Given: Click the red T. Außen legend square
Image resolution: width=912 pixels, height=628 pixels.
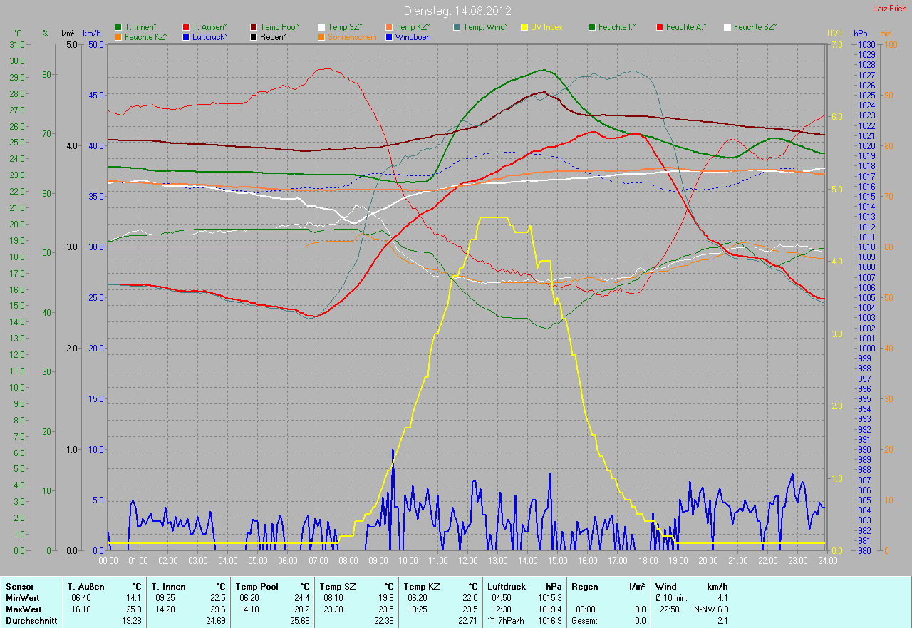Looking at the screenshot, I should [186, 27].
